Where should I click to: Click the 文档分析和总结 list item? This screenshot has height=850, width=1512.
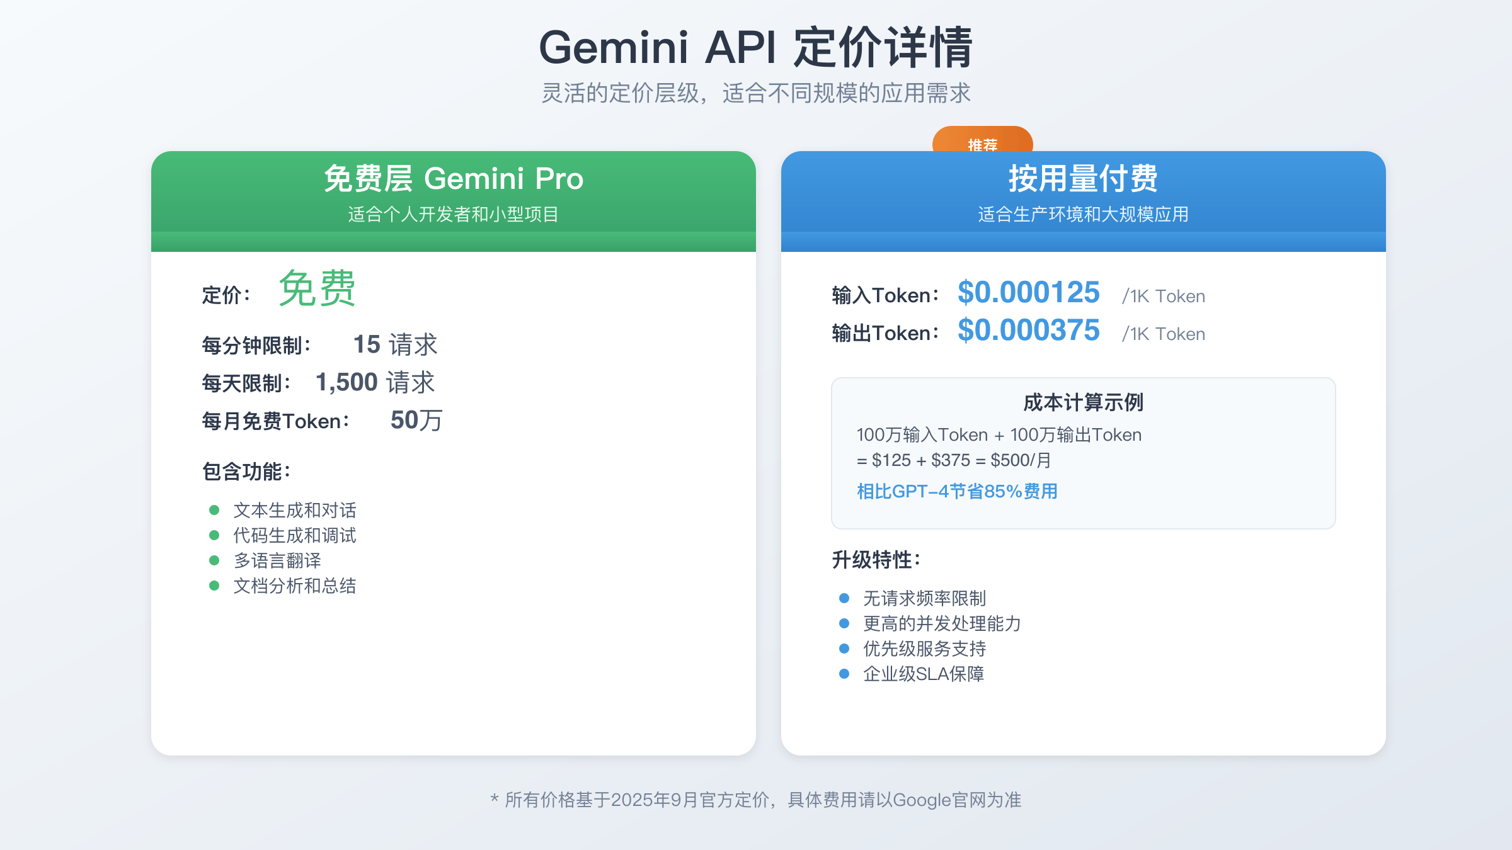pyautogui.click(x=295, y=586)
